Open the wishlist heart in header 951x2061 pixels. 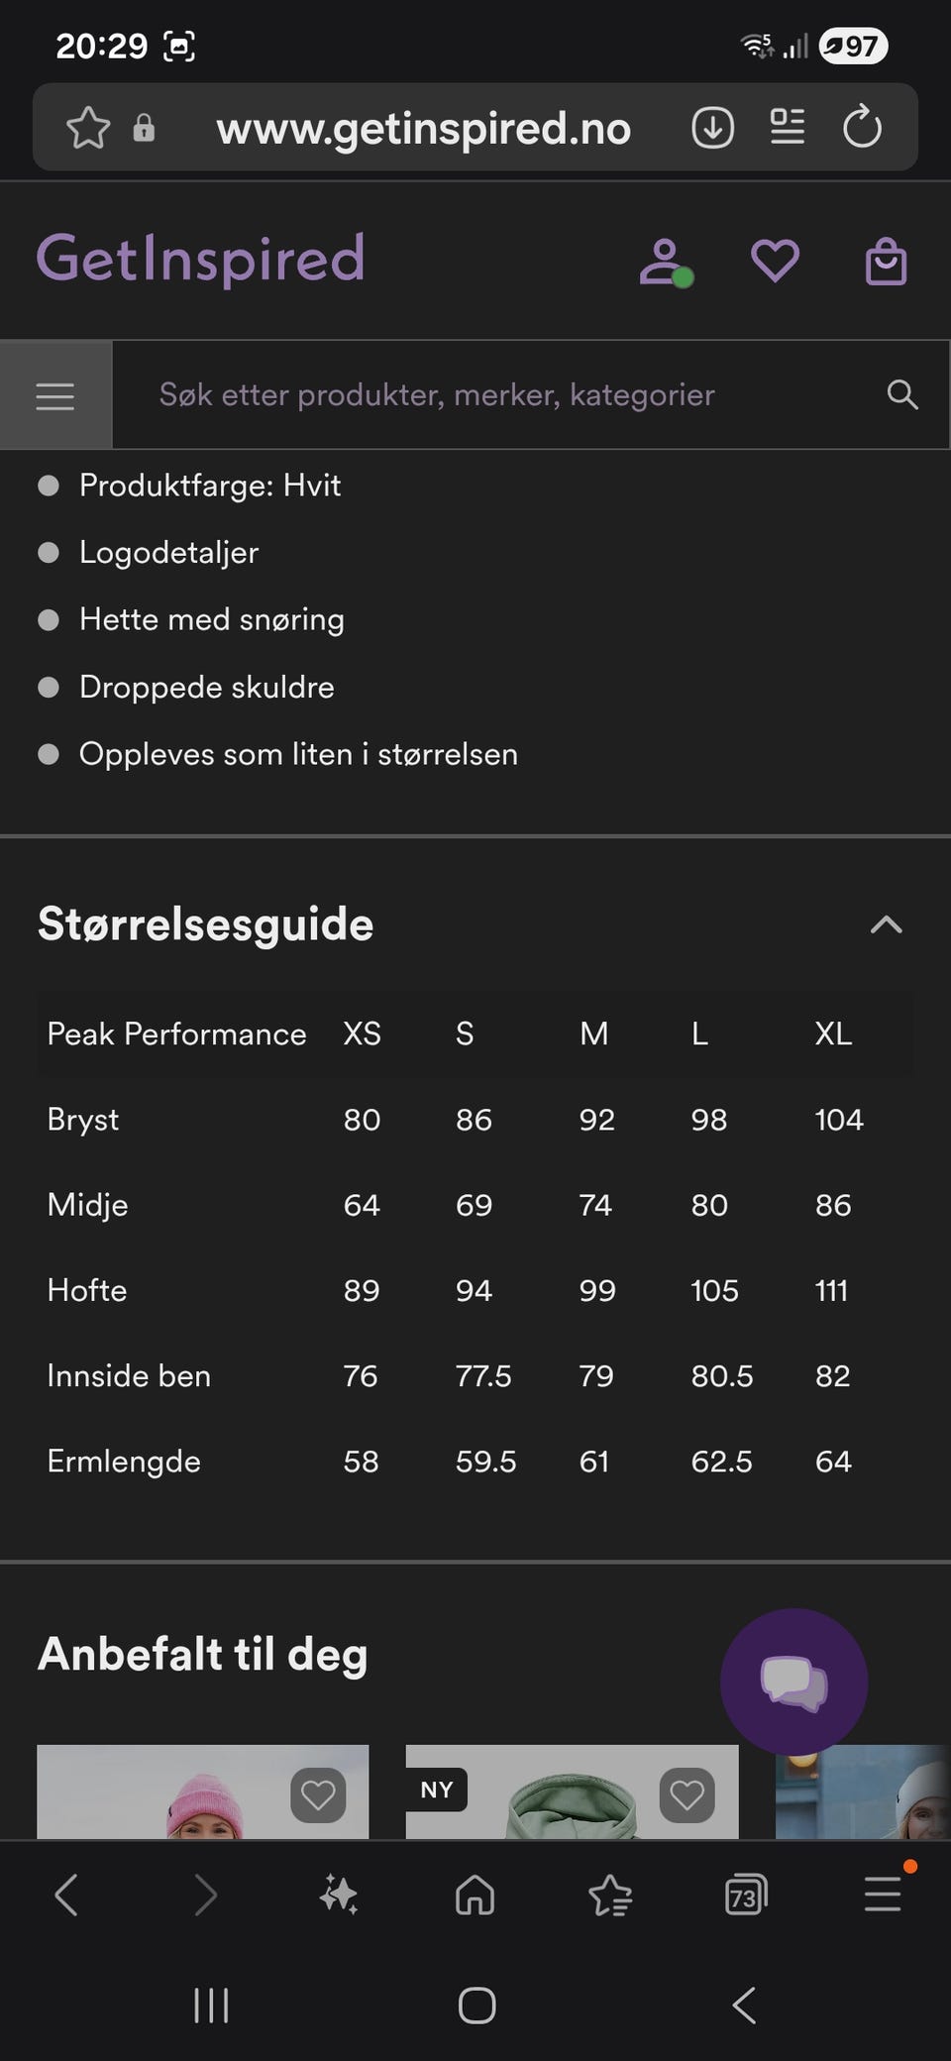coord(775,262)
